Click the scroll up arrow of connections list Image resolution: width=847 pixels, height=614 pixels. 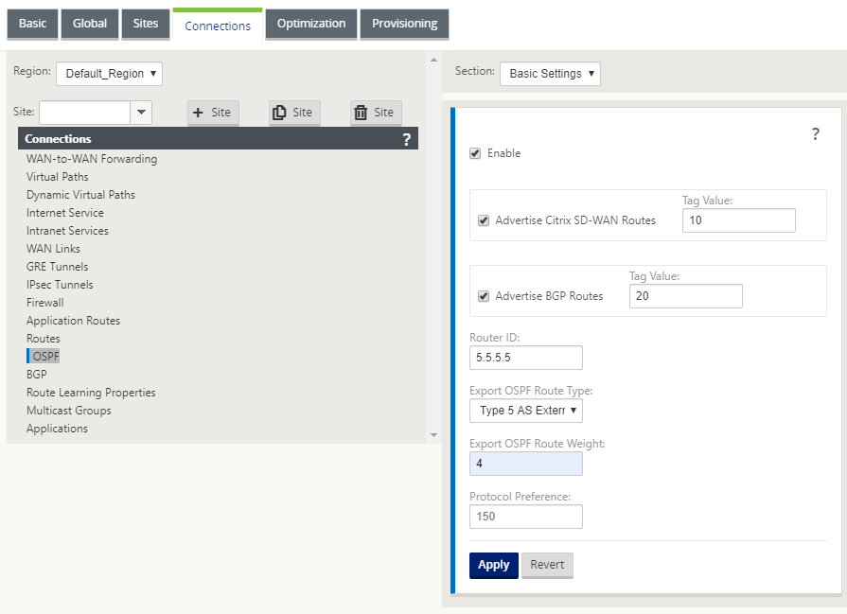(433, 60)
